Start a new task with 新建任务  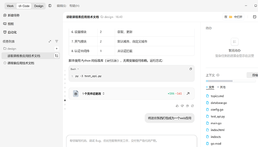pyautogui.click(x=11, y=15)
